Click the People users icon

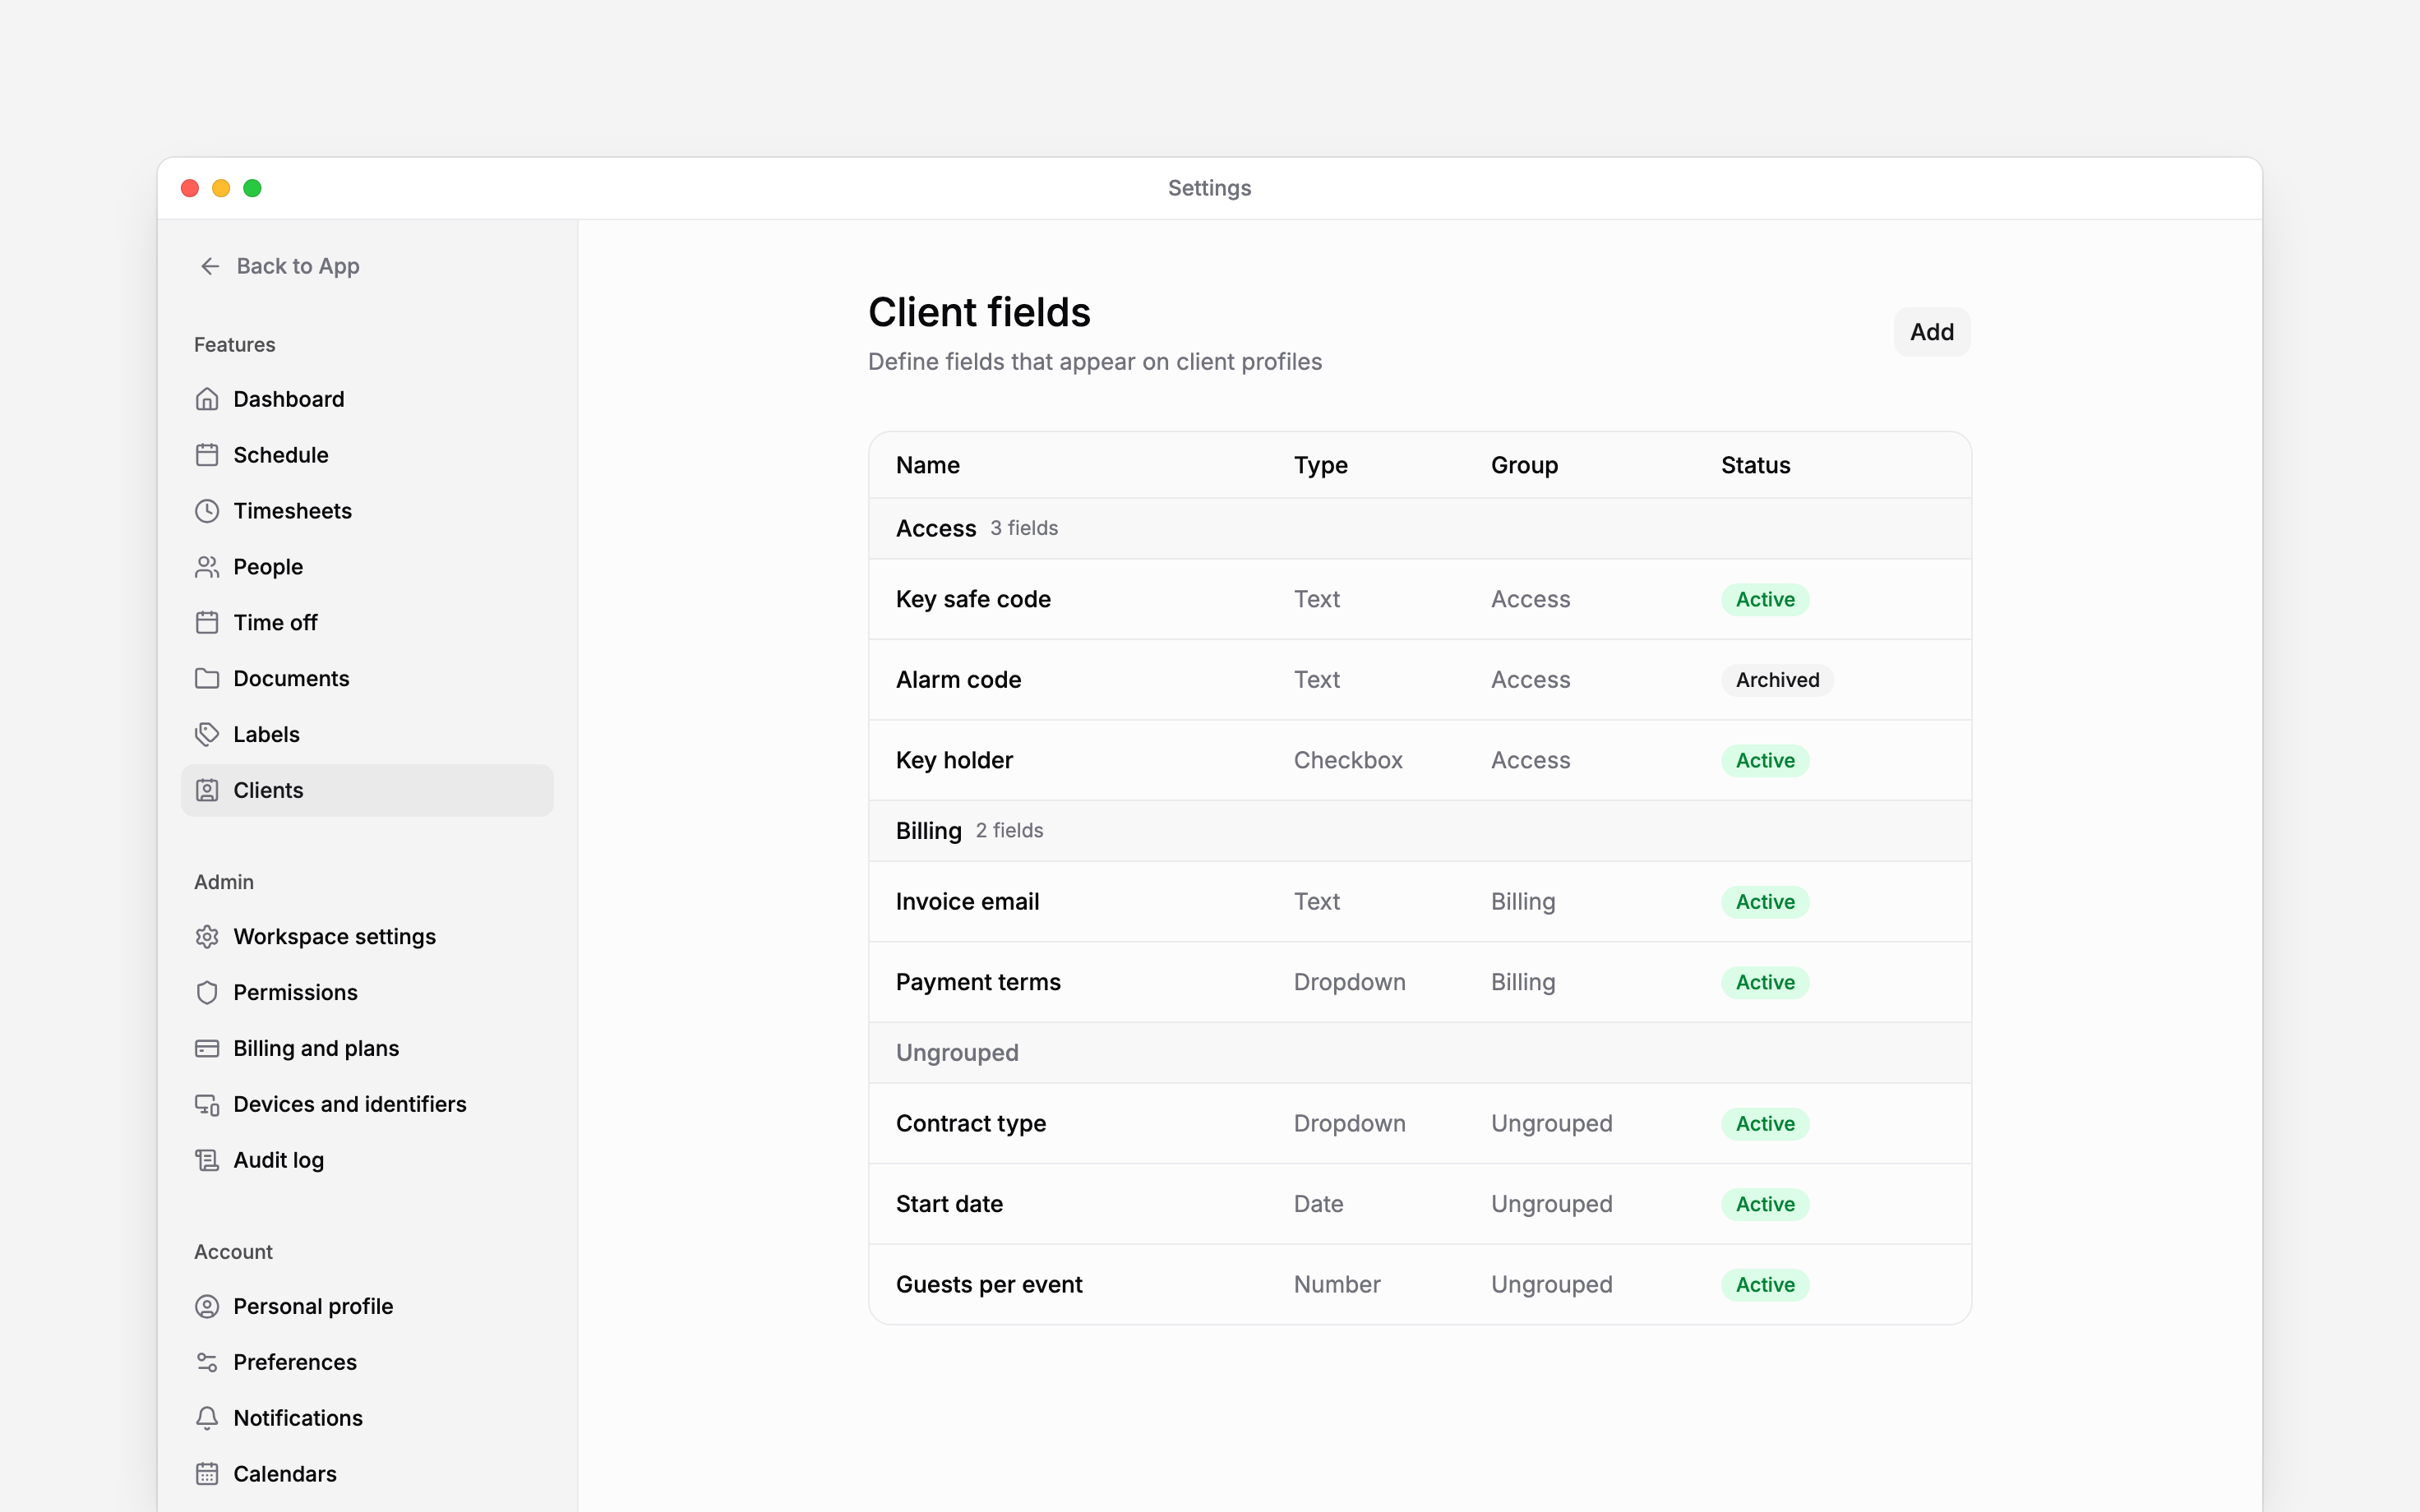tap(207, 567)
